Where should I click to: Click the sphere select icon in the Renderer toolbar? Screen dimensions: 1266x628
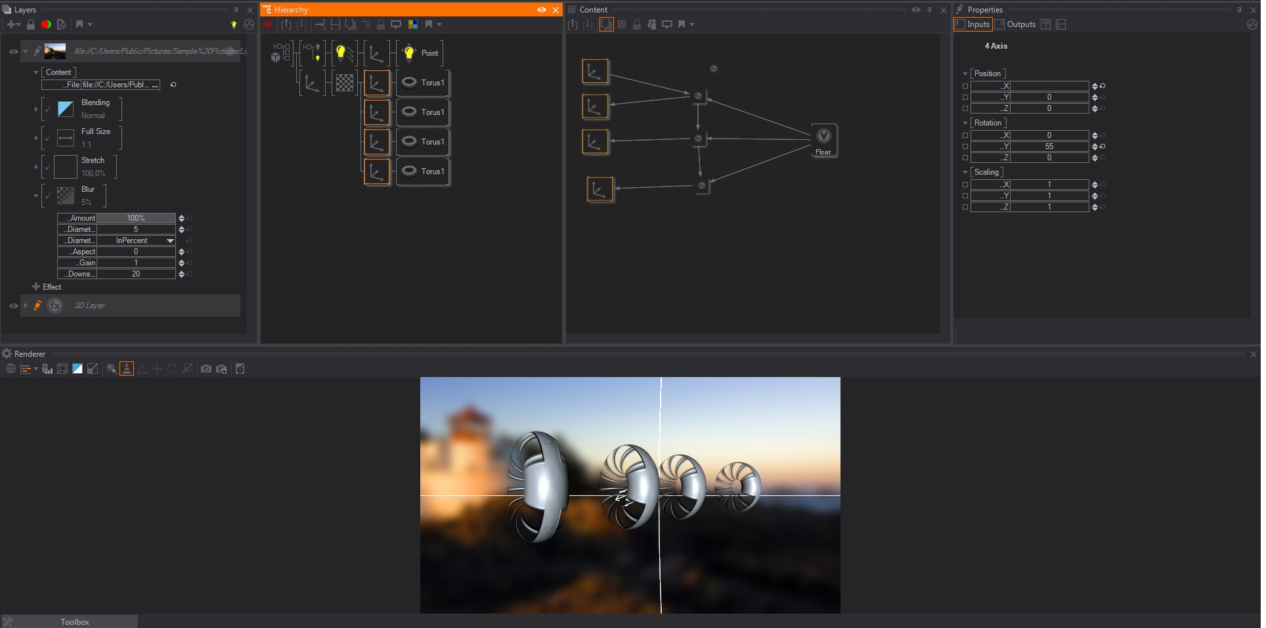112,369
